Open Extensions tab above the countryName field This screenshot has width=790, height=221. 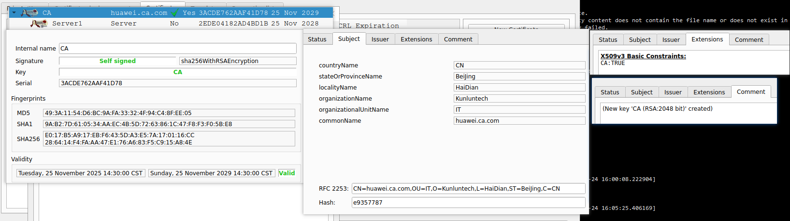click(x=416, y=39)
